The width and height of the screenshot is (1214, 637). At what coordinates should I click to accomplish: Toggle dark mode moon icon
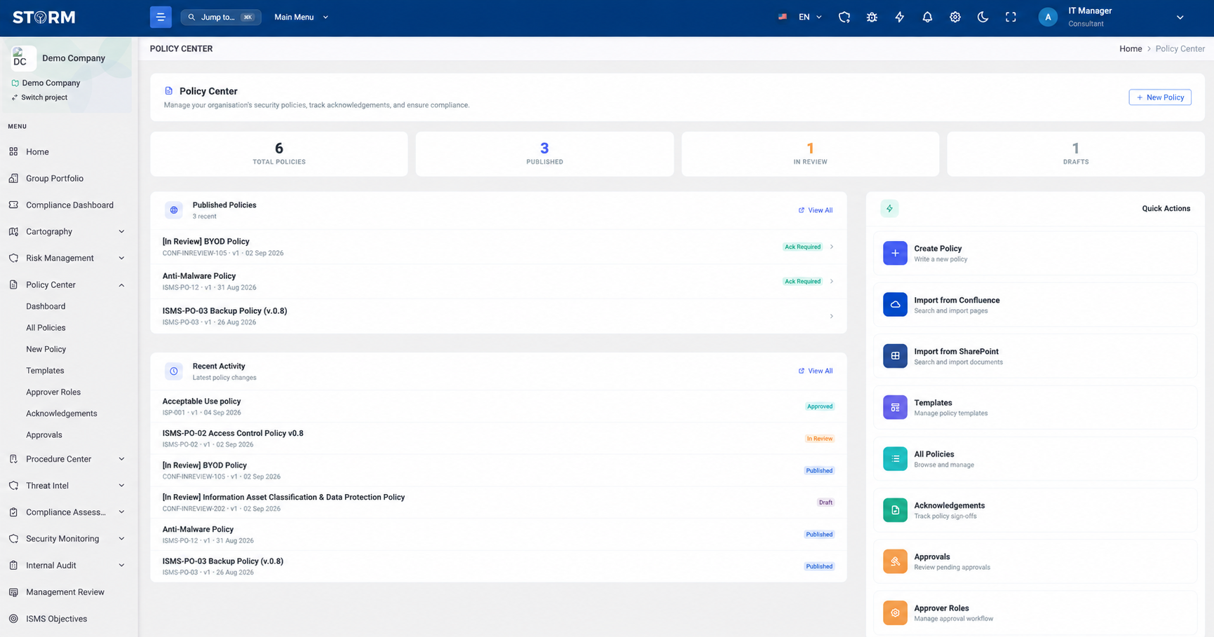point(983,17)
